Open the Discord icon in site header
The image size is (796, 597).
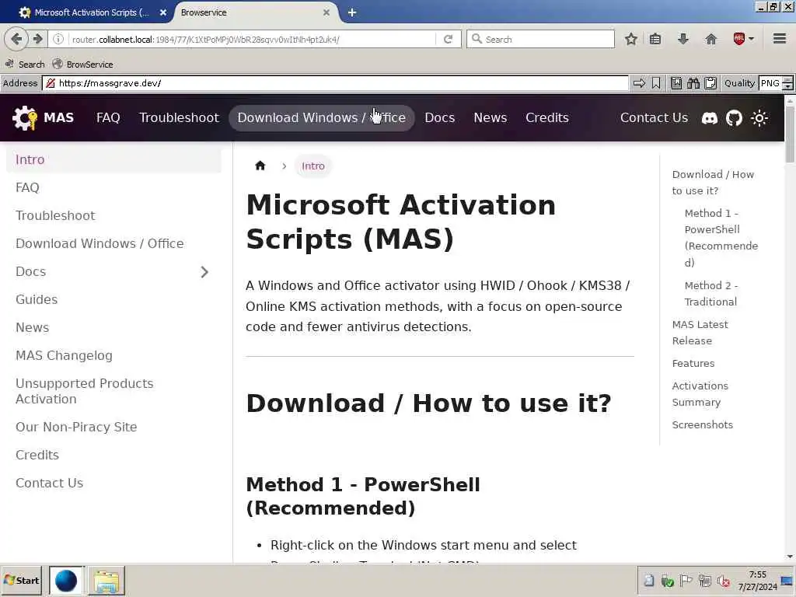point(709,118)
